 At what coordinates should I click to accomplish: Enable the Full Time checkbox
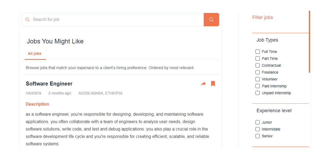[x=258, y=52]
